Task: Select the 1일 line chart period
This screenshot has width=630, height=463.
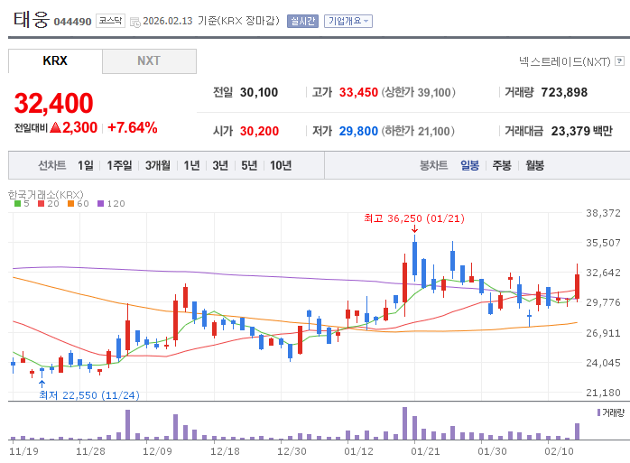Action: pyautogui.click(x=86, y=165)
